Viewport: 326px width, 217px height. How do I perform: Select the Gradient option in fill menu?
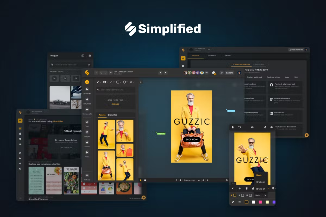click(x=260, y=182)
